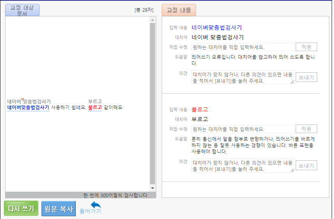Click scroll down arrow of document pane

pos(152,188)
